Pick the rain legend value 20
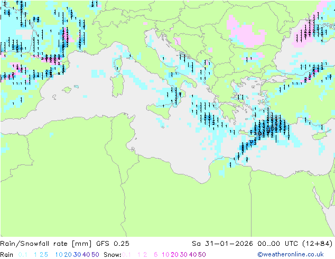The height and width of the screenshot is (259, 335). coord(68,255)
